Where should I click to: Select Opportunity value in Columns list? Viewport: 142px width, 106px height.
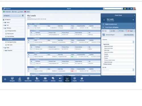click(x=108, y=48)
